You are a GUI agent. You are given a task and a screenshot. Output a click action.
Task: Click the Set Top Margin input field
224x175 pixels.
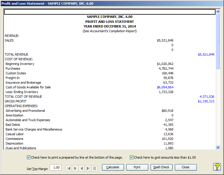[56, 168]
